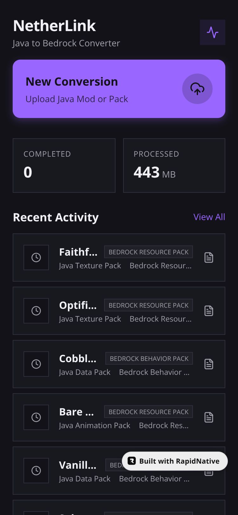
Task: Open the activity pulse icon in header
Action: coord(213,32)
